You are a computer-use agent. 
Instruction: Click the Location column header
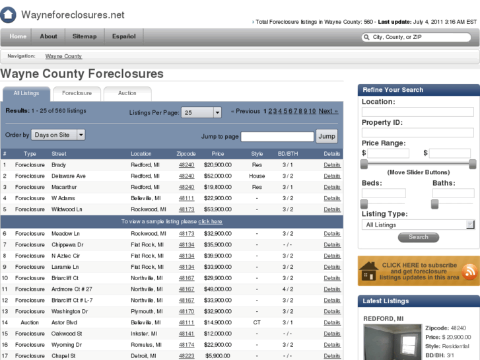141,154
